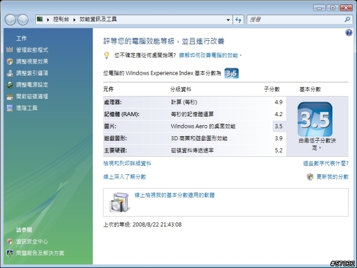Click the 5.2 hard disk subscore
Screen dimensions: 357x268
278,150
